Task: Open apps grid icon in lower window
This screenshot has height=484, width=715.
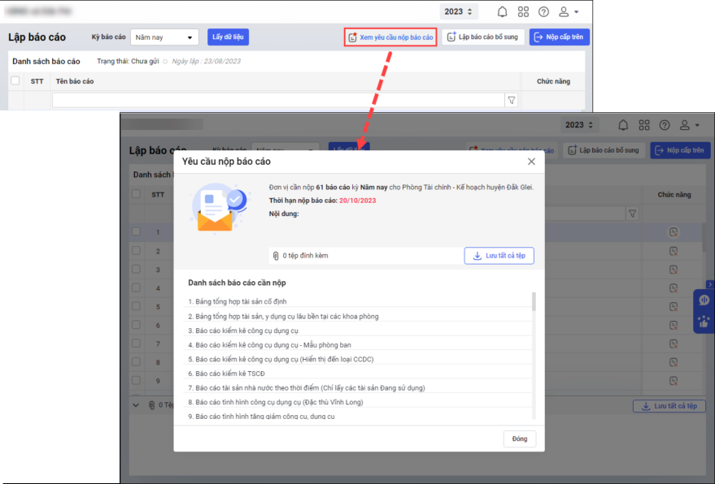Action: pyautogui.click(x=644, y=125)
